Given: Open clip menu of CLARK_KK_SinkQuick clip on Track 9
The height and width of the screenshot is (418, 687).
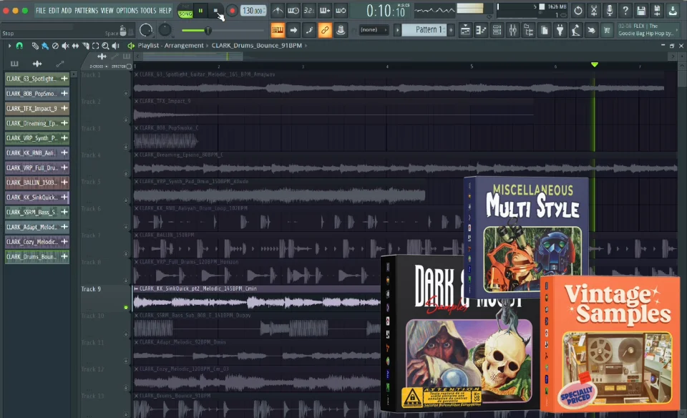Looking at the screenshot, I should coord(136,288).
